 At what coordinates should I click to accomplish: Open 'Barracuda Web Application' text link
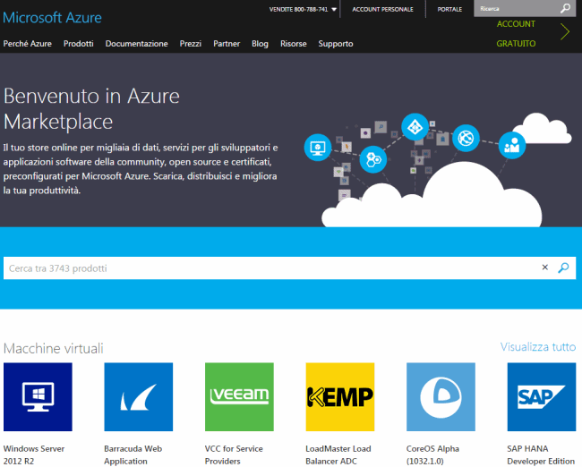pos(133,454)
